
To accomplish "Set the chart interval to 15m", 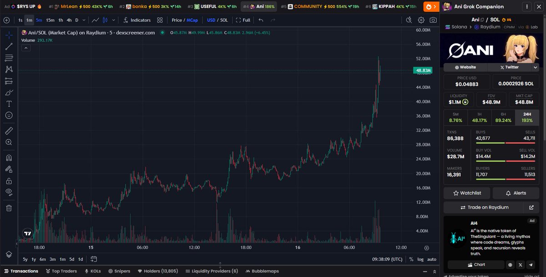I will pos(50,20).
